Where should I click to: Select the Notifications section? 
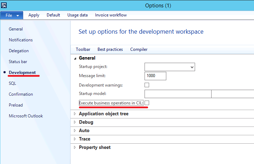click(x=21, y=40)
